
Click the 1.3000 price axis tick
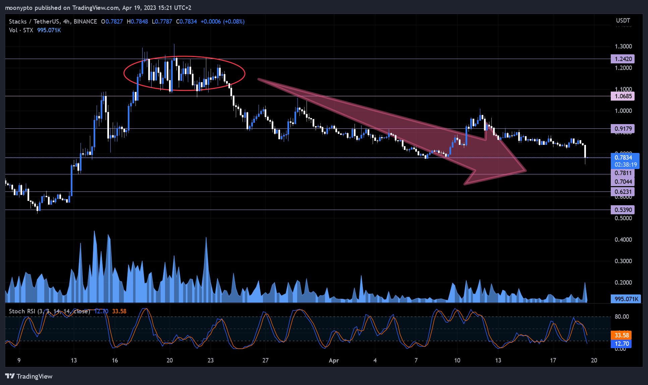coord(623,46)
